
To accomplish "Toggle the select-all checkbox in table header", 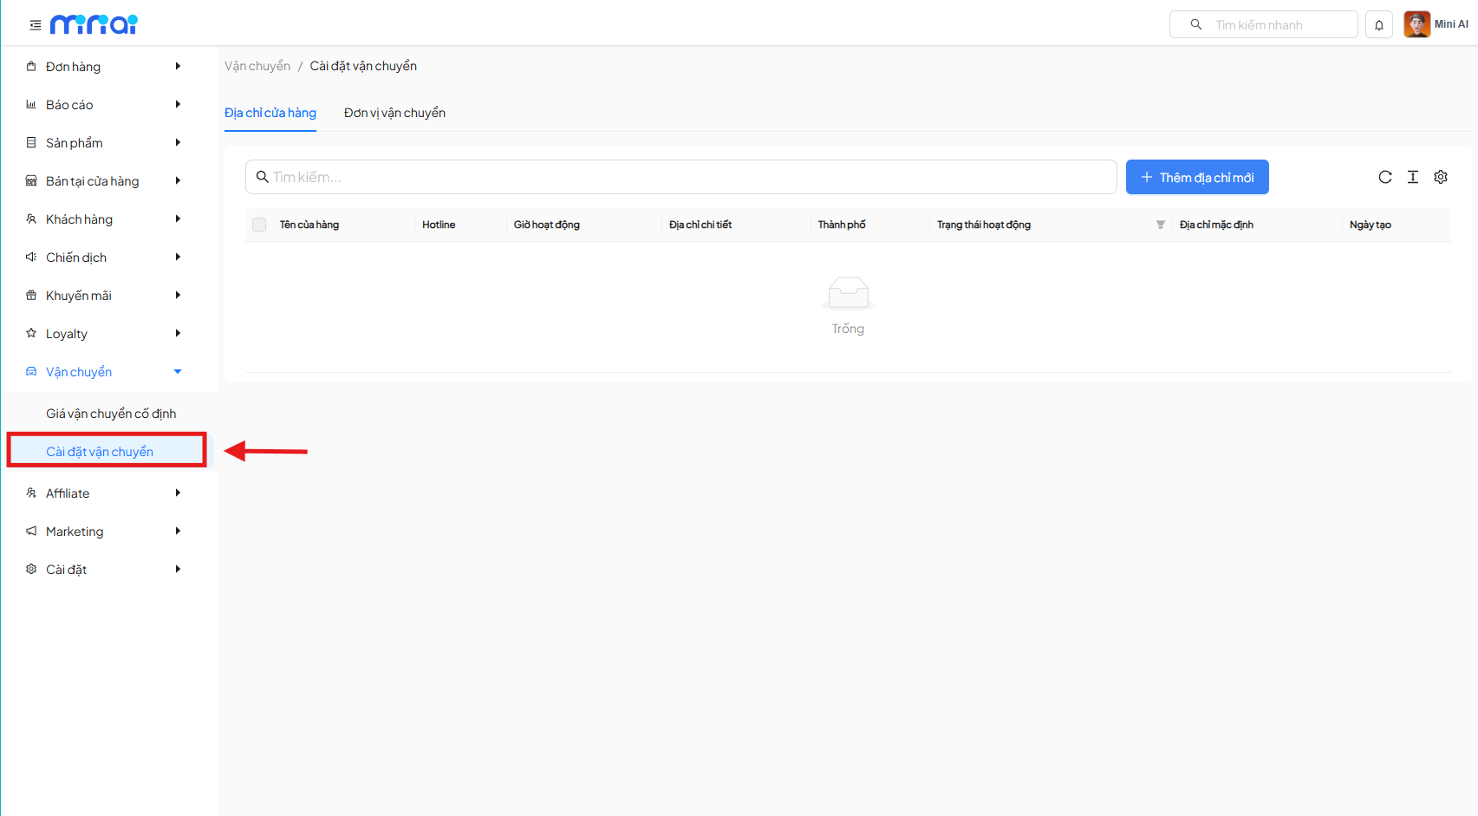I will pyautogui.click(x=259, y=225).
